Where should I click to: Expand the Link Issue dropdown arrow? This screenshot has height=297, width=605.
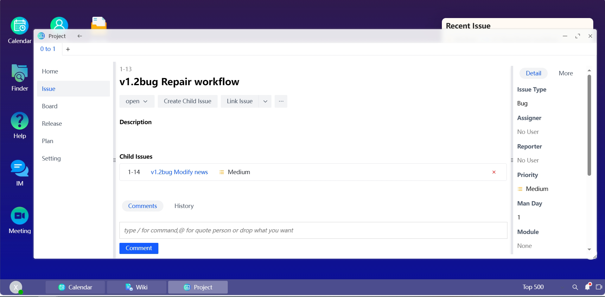click(x=265, y=101)
